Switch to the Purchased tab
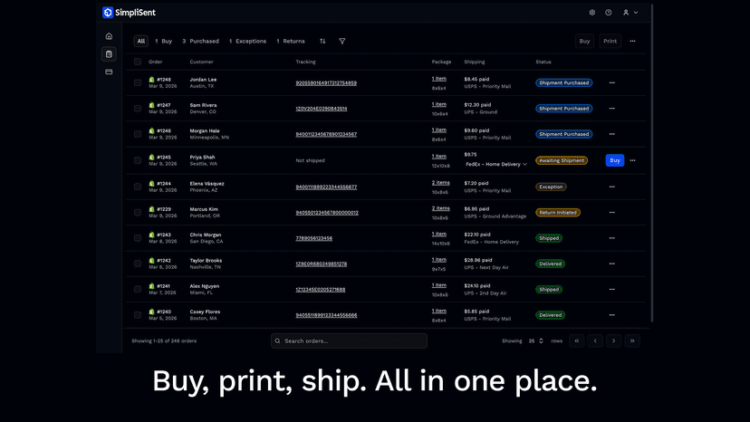 [200, 41]
